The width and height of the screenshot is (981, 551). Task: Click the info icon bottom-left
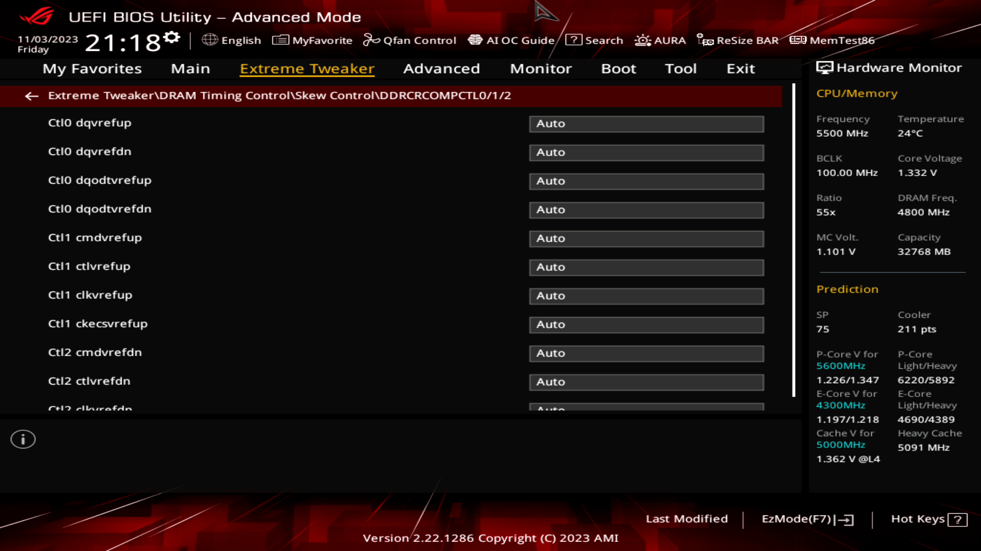[x=22, y=439]
